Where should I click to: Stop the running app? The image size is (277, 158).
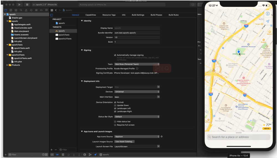tap(27, 5)
